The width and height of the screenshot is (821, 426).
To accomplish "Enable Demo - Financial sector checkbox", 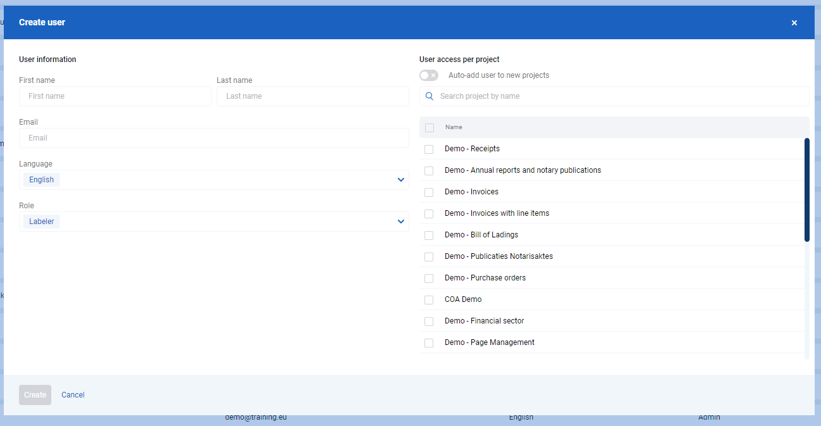I will click(429, 322).
